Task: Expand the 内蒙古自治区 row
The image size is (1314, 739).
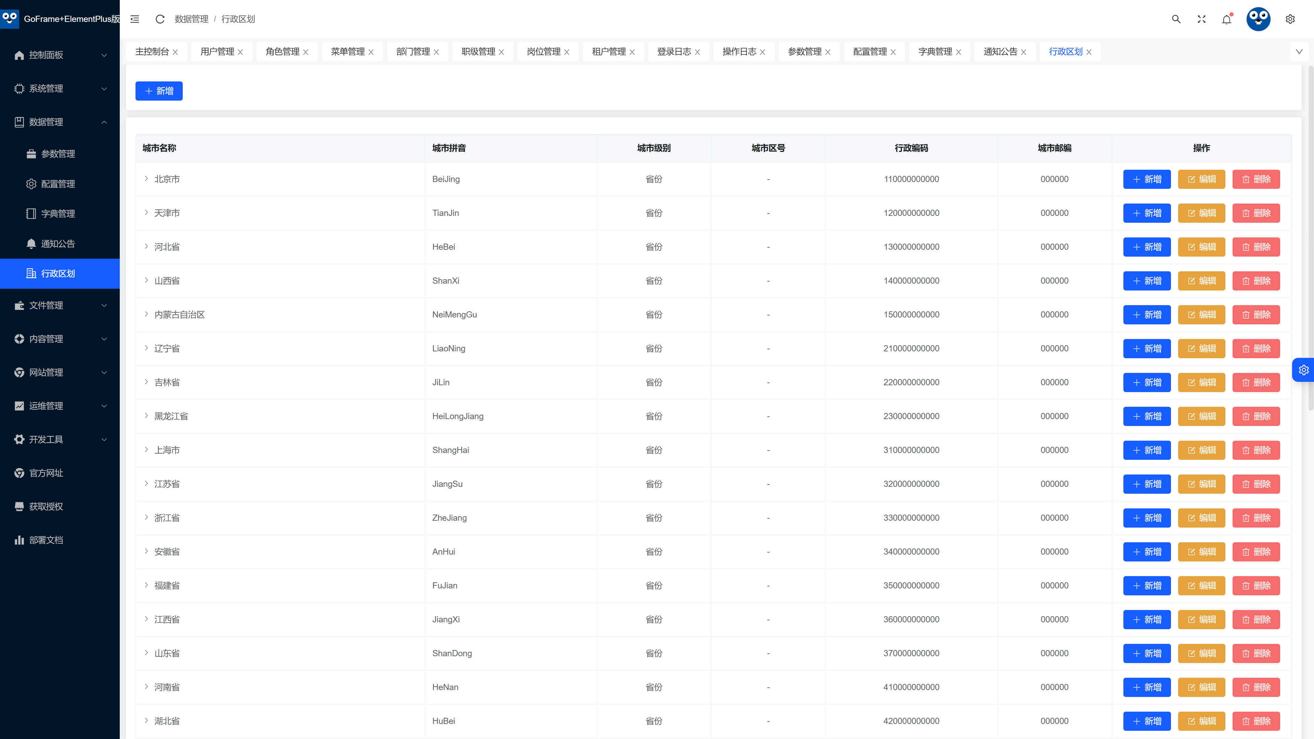Action: click(x=146, y=314)
